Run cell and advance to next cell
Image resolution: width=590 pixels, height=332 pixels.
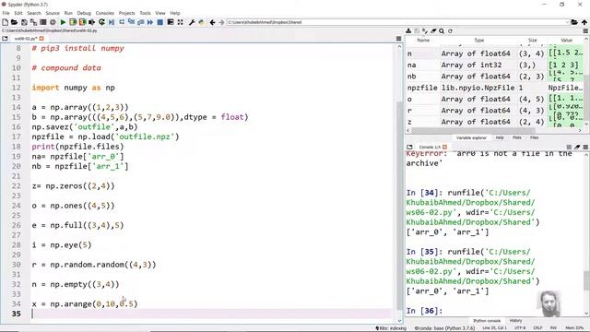tap(82, 22)
